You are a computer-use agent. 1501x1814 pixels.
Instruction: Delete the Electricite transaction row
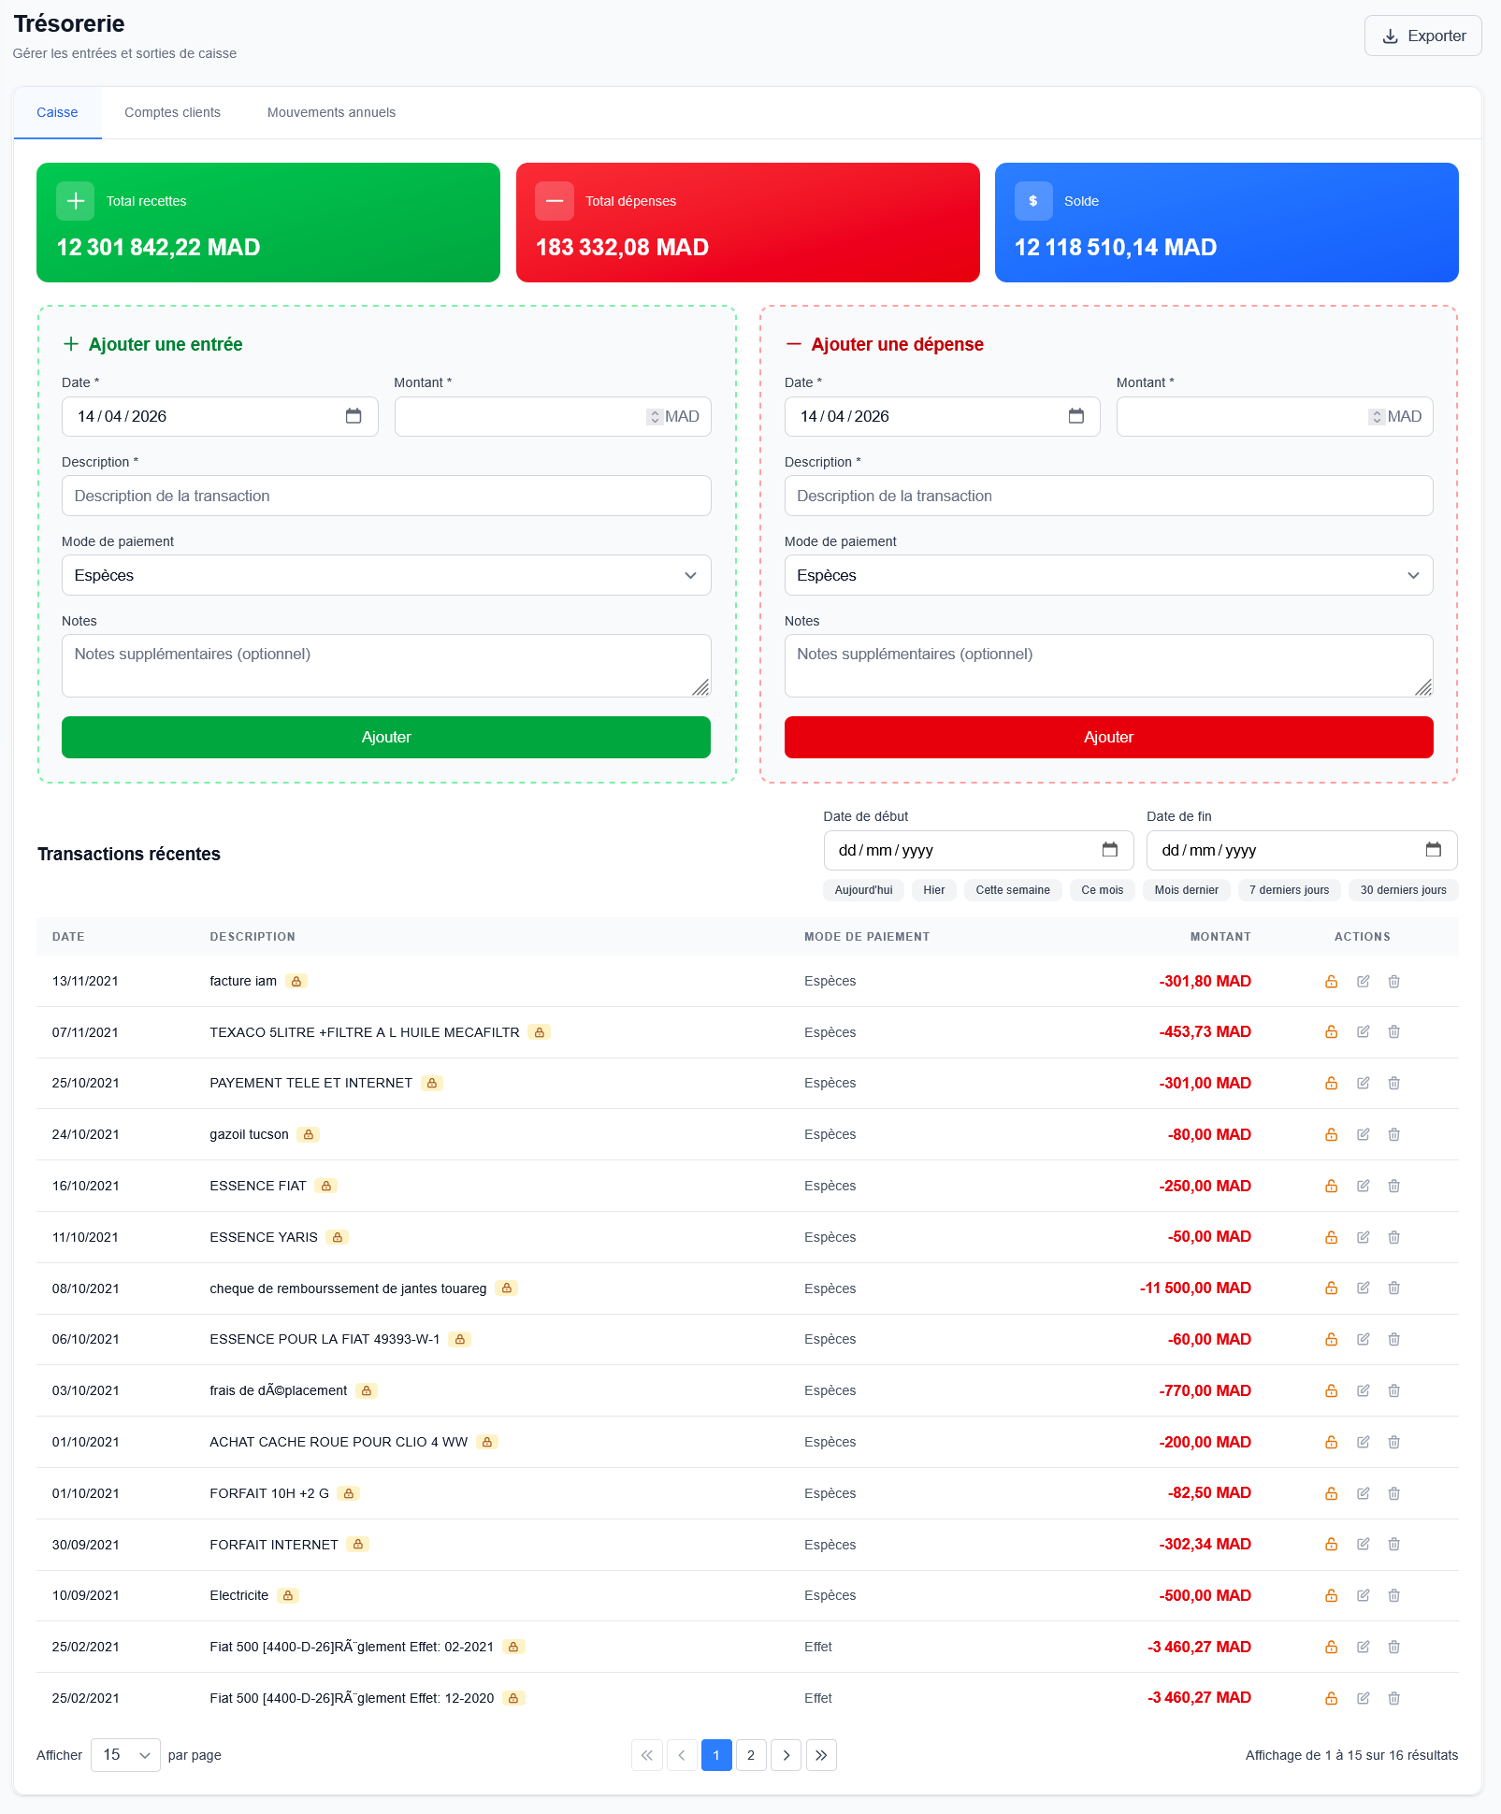[x=1393, y=1595]
